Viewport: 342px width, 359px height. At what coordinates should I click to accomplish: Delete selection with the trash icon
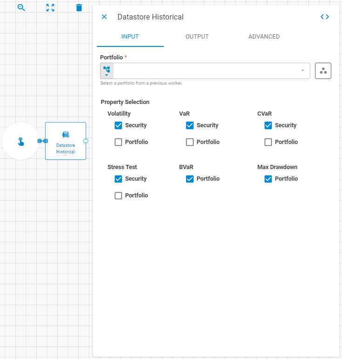click(79, 7)
